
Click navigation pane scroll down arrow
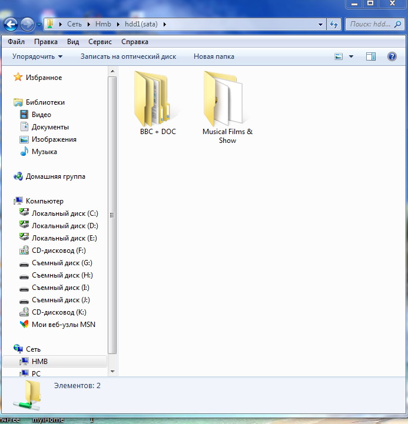tap(112, 372)
